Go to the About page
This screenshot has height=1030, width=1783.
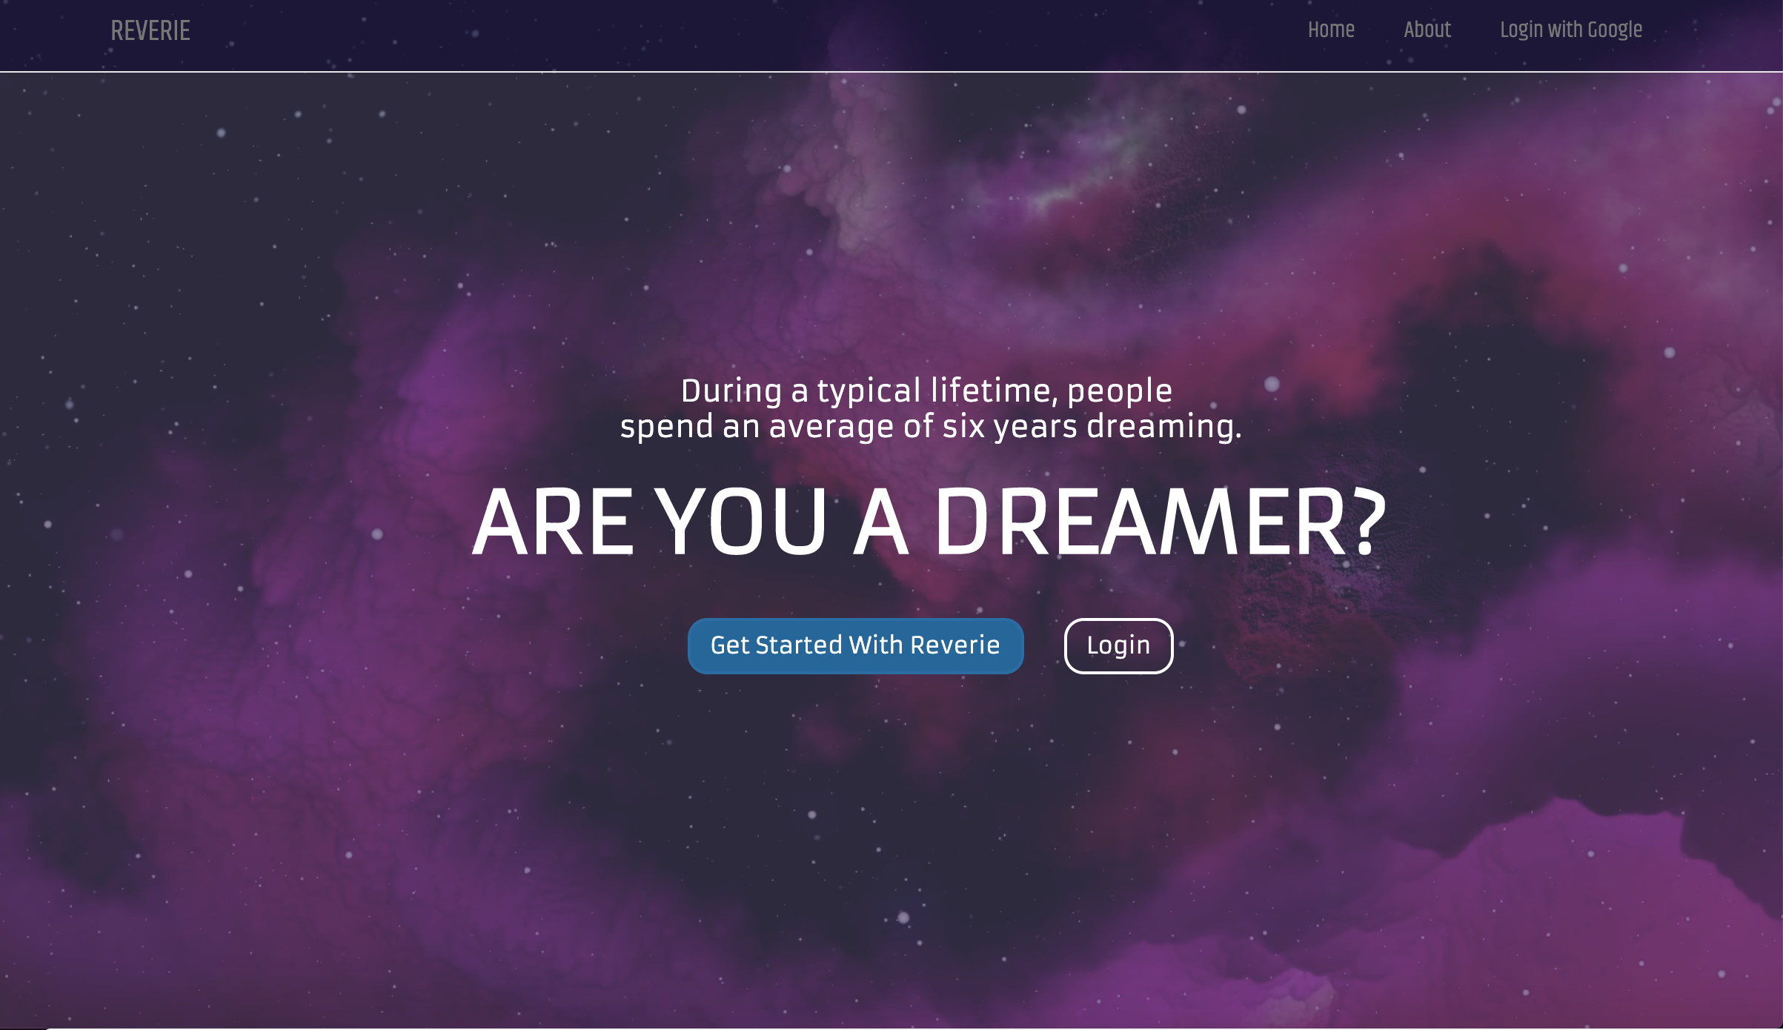click(x=1427, y=30)
